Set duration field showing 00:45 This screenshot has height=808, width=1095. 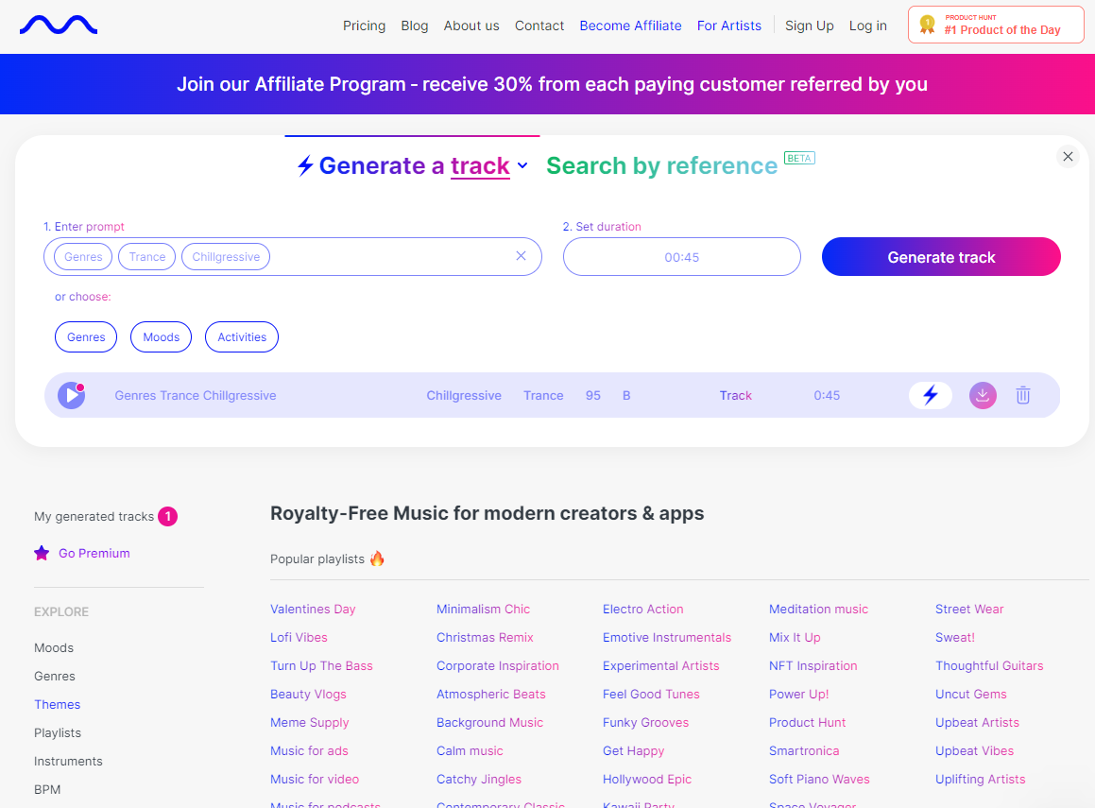pos(681,257)
